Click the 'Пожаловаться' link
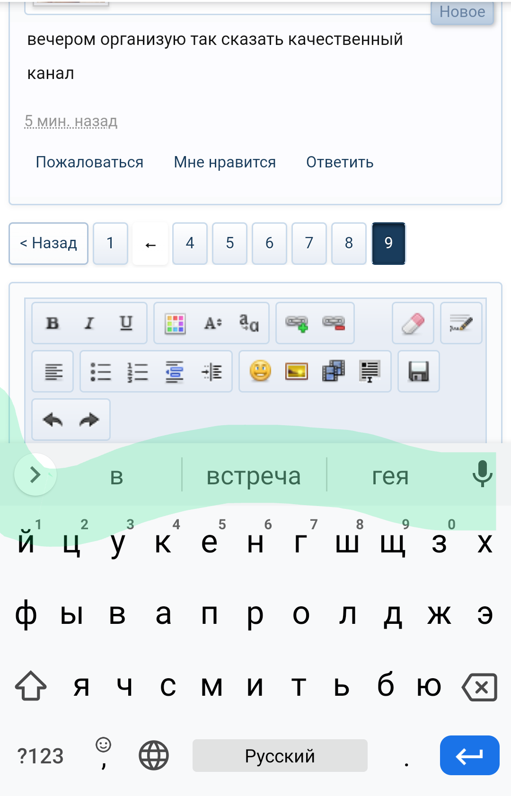 [89, 162]
